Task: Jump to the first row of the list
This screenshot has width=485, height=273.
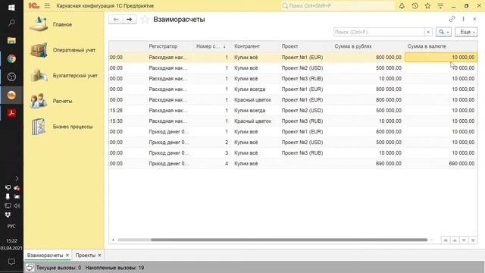Action: [446, 240]
